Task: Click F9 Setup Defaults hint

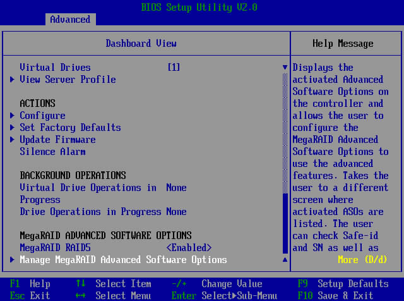Action: [343, 284]
